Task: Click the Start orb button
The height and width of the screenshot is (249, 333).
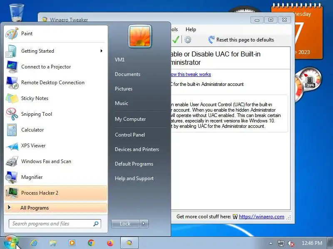Action: pos(11,243)
